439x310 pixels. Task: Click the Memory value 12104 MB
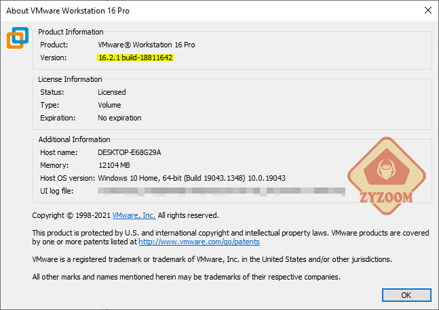click(114, 165)
